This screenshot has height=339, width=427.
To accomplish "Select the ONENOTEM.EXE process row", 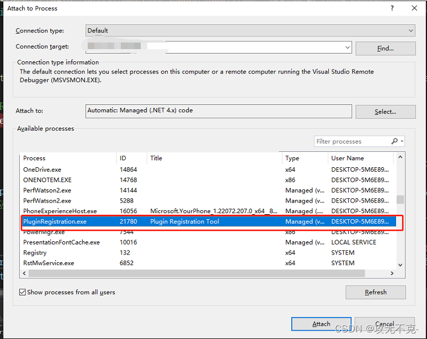I will click(x=209, y=180).
